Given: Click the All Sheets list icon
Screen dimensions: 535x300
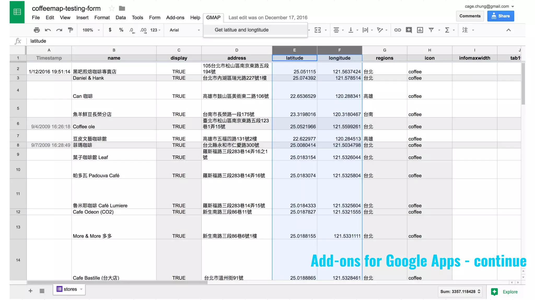Looking at the screenshot, I should click(42, 291).
